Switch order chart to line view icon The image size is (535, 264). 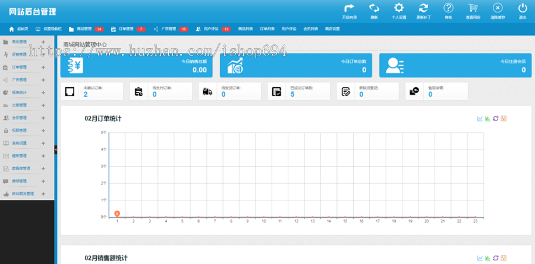480,119
